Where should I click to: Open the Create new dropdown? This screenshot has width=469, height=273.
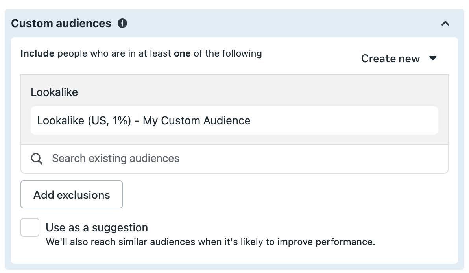tap(399, 58)
